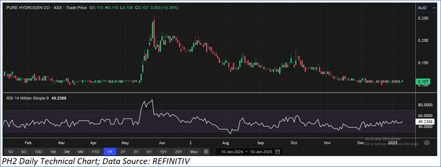The width and height of the screenshot is (441, 167).
Task: Select the active 1Y range button
Action: tap(110, 152)
